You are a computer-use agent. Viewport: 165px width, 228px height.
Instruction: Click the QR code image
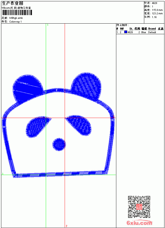coord(139,207)
